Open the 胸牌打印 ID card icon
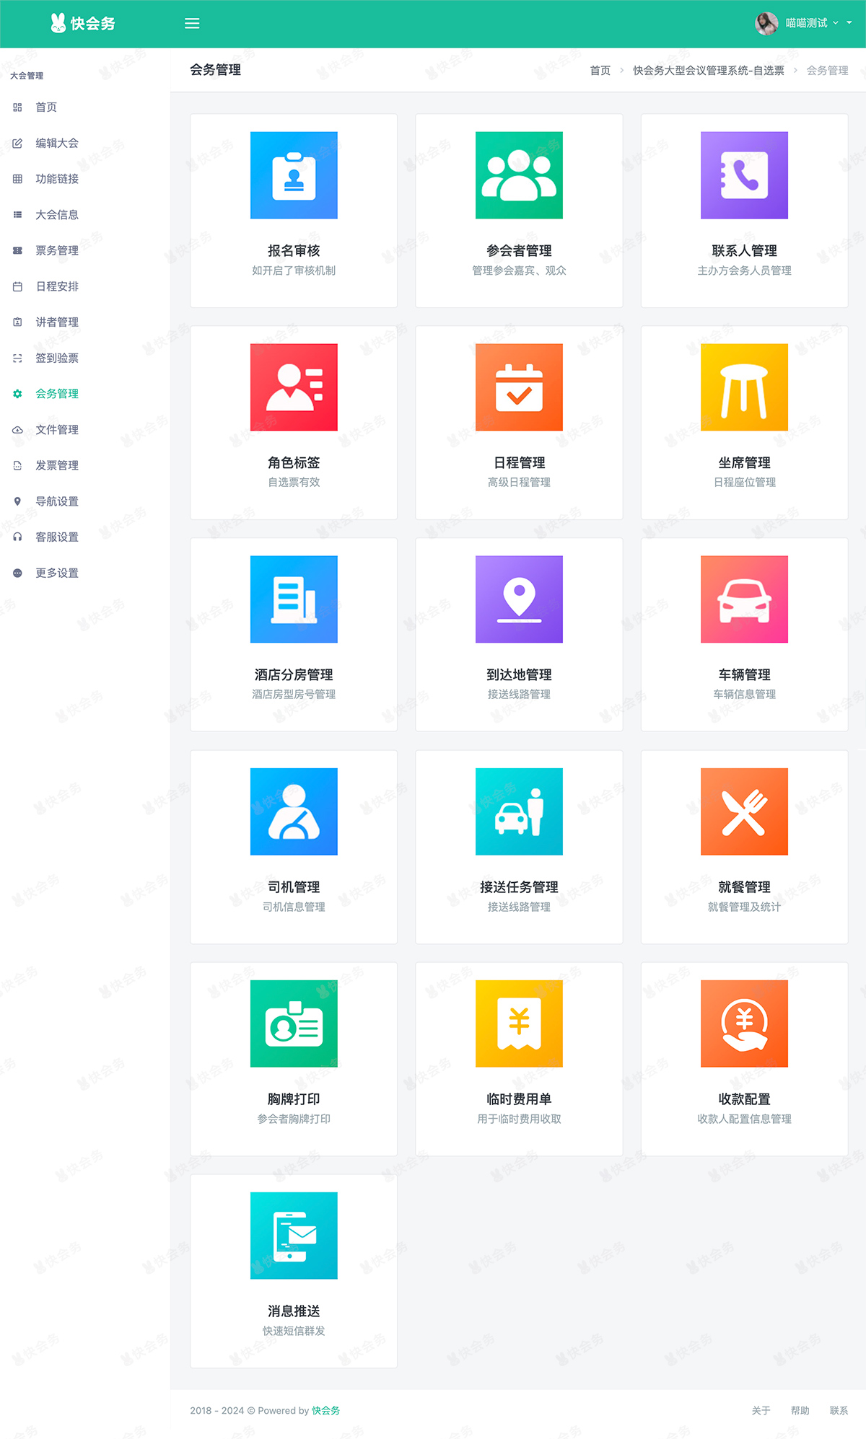Image resolution: width=866 pixels, height=1439 pixels. point(294,1024)
